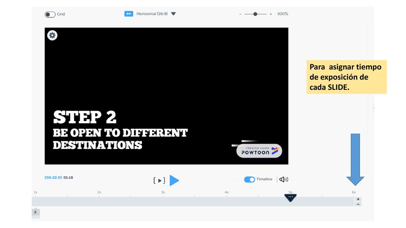Select the BE OPEN TO DIFFERENT DESTINATIONS text
This screenshot has height=228, width=406.
point(120,139)
